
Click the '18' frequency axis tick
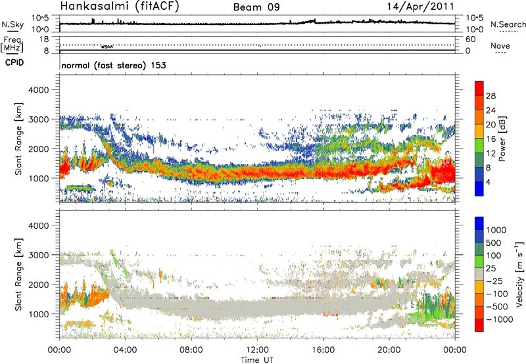(x=44, y=39)
